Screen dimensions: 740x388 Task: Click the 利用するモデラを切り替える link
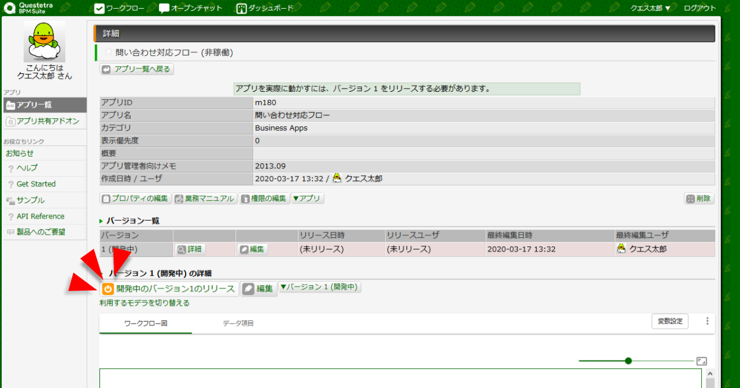(x=145, y=303)
